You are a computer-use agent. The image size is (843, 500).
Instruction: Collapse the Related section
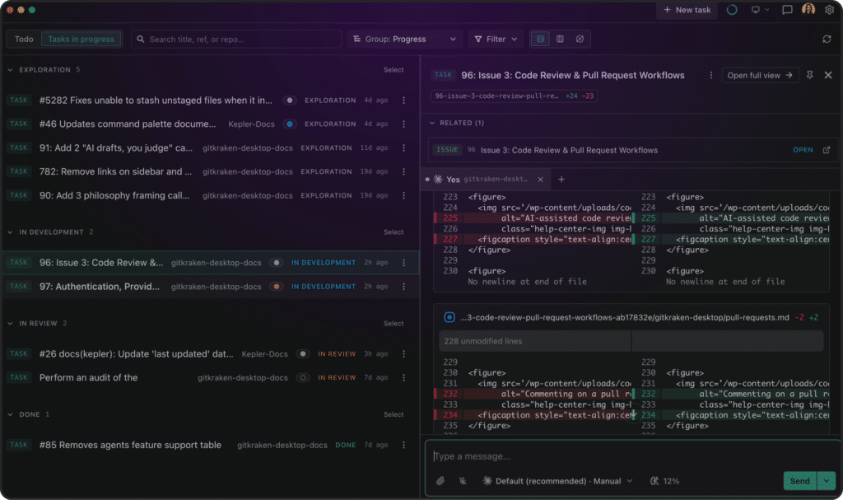pyautogui.click(x=431, y=123)
